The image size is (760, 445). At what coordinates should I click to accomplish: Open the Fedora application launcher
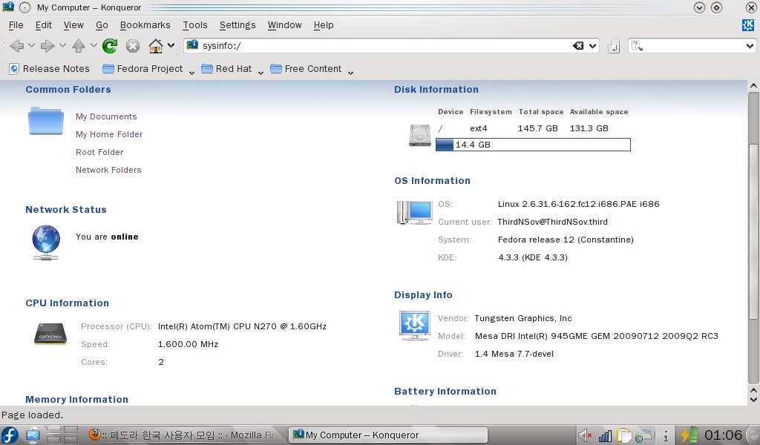[x=10, y=435]
